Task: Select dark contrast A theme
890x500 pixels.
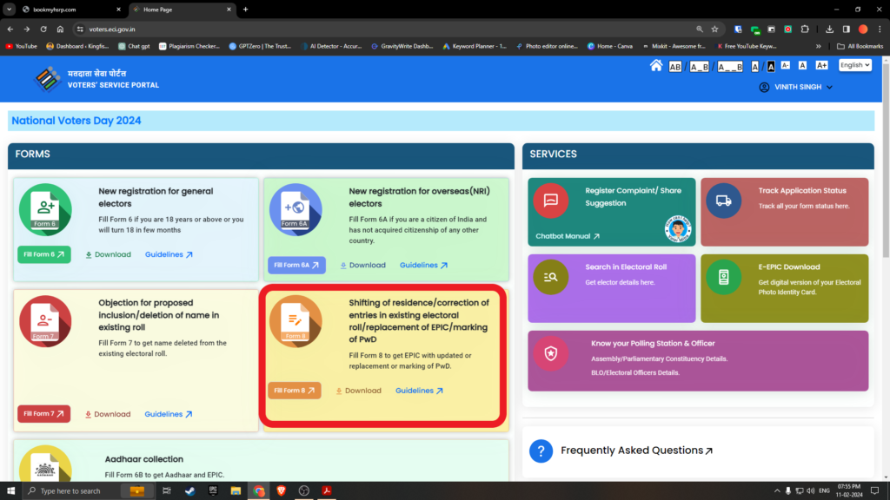Action: click(771, 67)
